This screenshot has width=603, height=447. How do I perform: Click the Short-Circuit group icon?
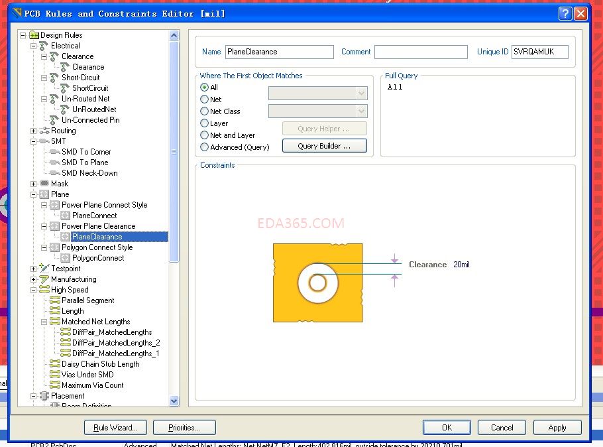click(x=54, y=78)
